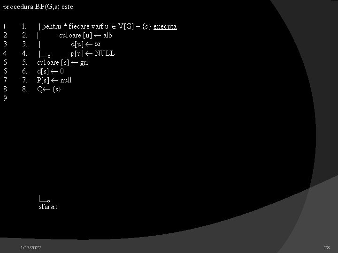The height and width of the screenshot is (253, 338).
Task: Click the slide number 23
Action: (x=327, y=248)
